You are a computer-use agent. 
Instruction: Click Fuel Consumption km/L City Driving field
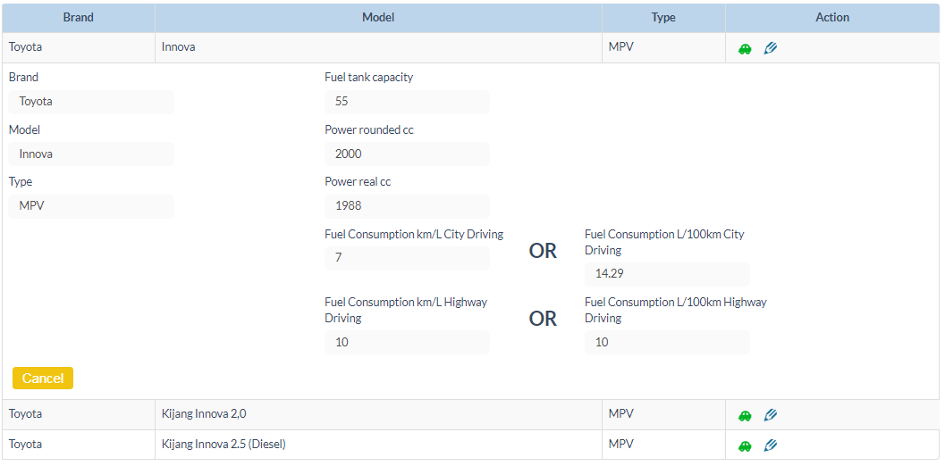[407, 258]
